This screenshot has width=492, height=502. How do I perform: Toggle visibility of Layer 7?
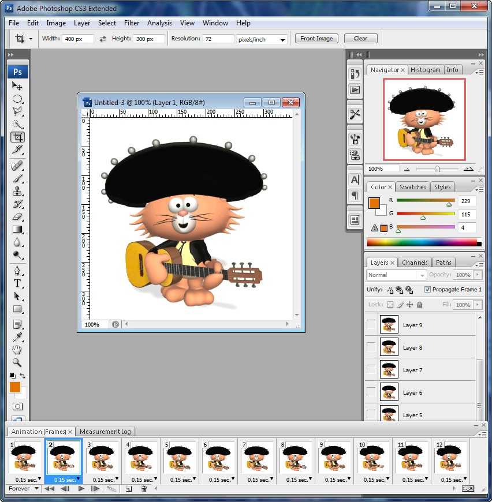371,369
